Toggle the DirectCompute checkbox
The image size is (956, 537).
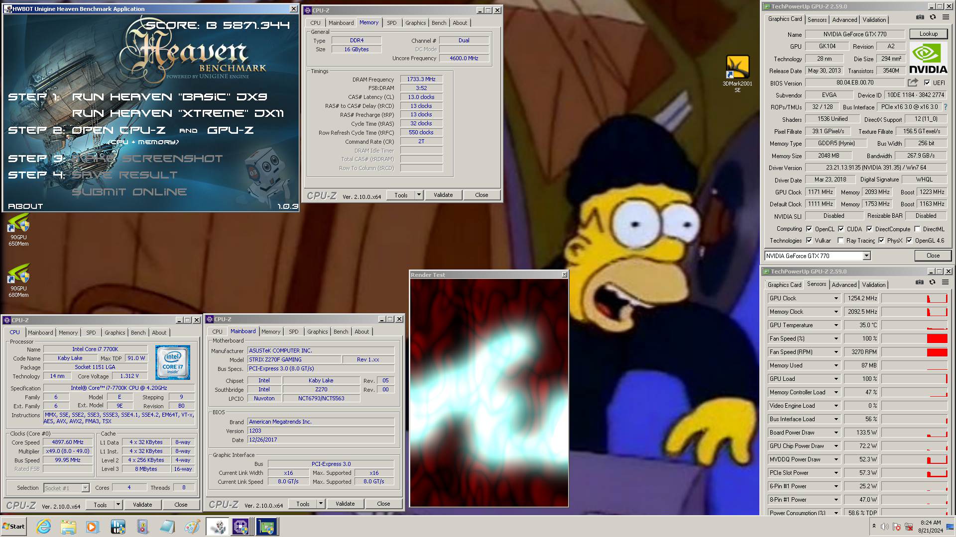tap(869, 229)
